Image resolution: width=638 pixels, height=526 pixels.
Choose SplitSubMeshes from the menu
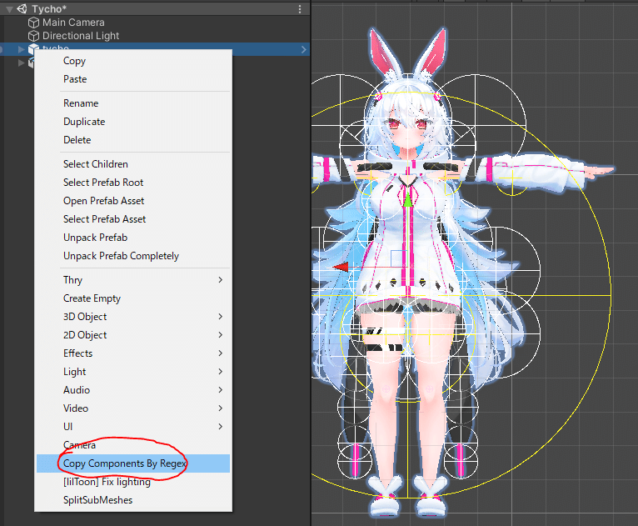[x=133, y=500]
